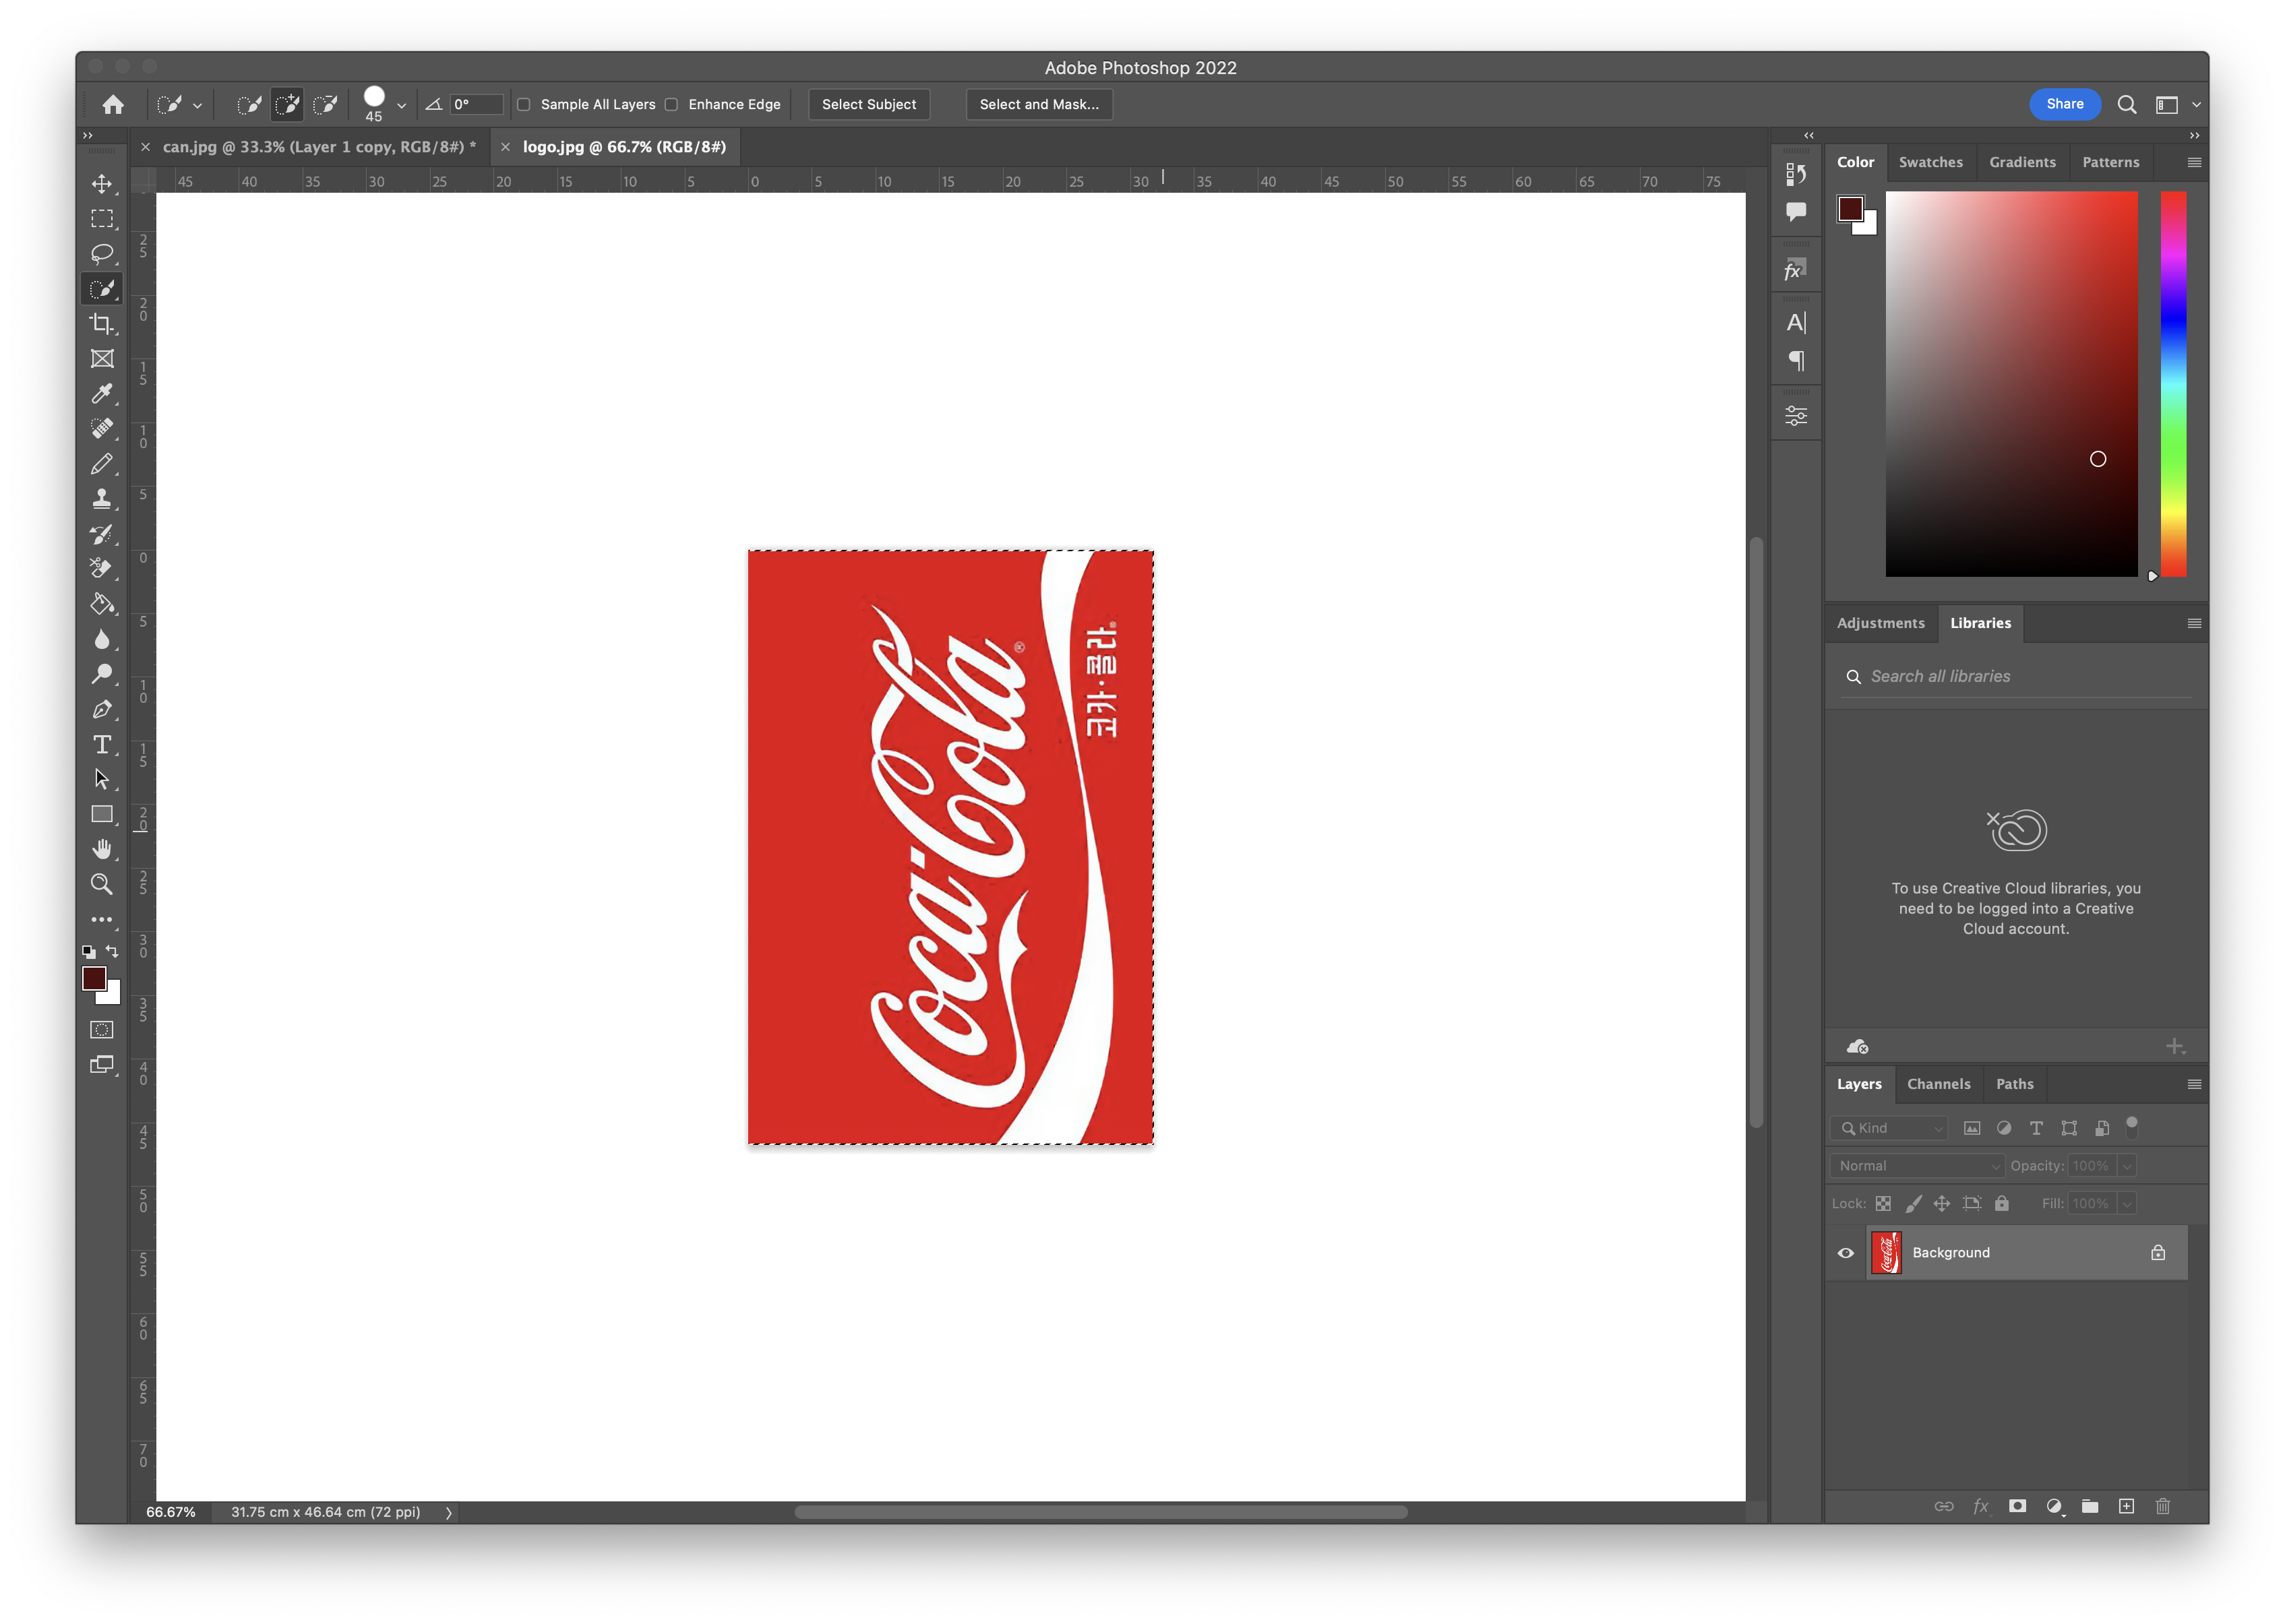2285x1624 pixels.
Task: Select the Spot Healing Brush tool
Action: tap(102, 428)
